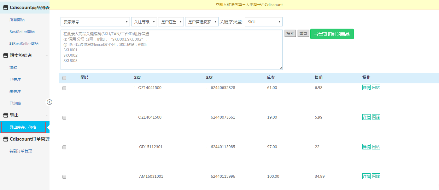Viewport: 439px width, 190px height.
Task: Click price value 34.99
Action: pyautogui.click(x=319, y=176)
